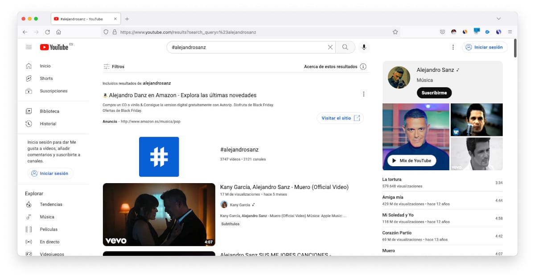Play the Mix de YouTube

click(x=412, y=160)
